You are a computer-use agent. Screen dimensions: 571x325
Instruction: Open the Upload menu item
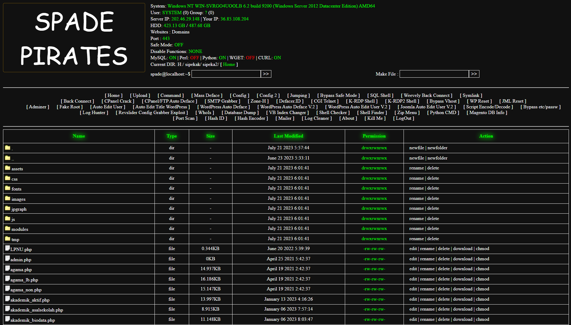[140, 95]
